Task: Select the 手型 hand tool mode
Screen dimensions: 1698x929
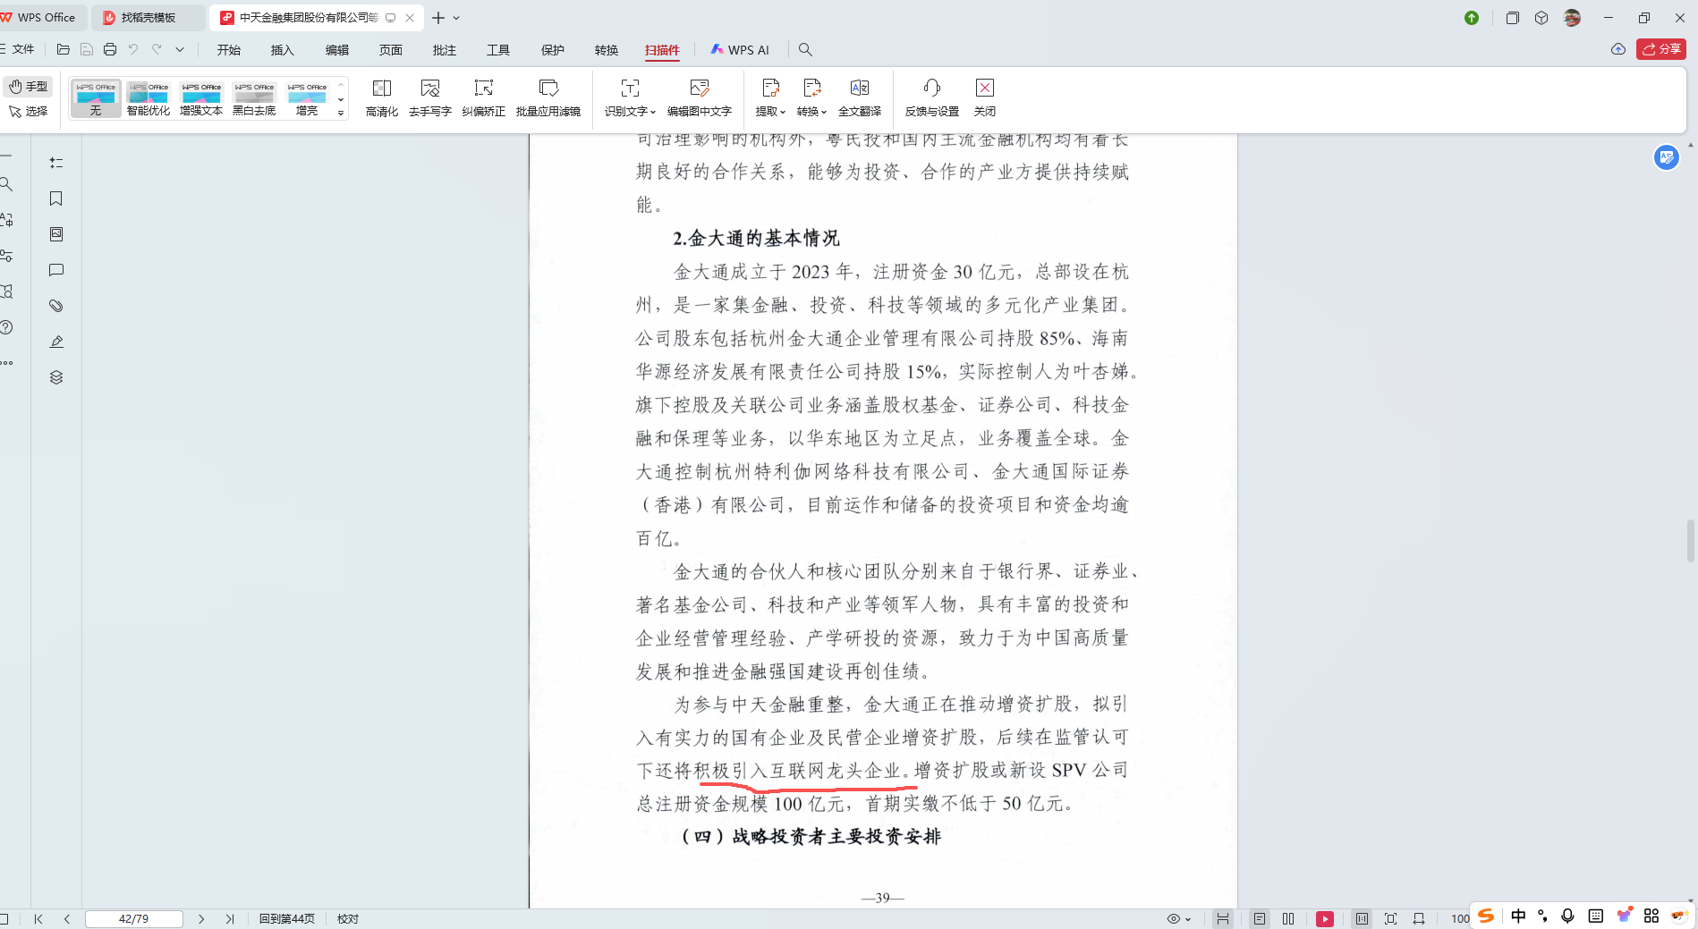Action: [29, 87]
